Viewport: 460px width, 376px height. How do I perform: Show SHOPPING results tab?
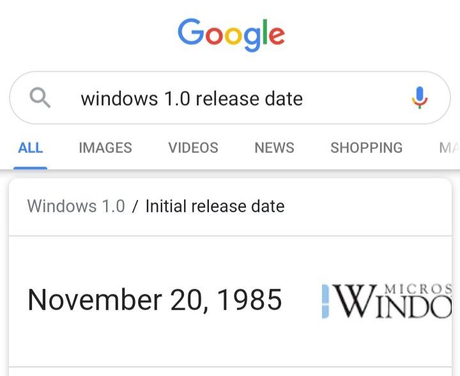[366, 148]
